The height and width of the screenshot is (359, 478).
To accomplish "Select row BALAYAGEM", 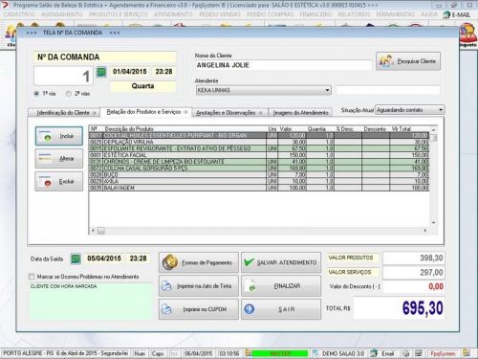I will [259, 188].
